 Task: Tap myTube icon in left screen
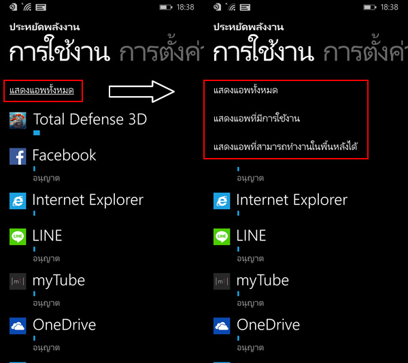[18, 281]
